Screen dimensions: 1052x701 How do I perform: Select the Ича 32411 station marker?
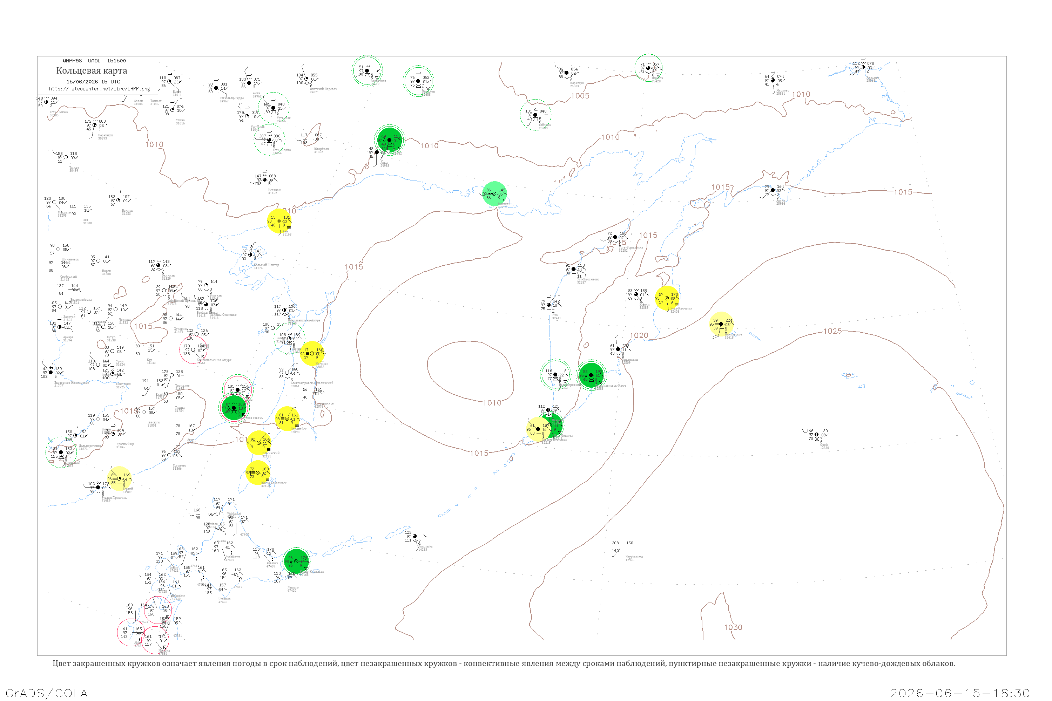[549, 305]
